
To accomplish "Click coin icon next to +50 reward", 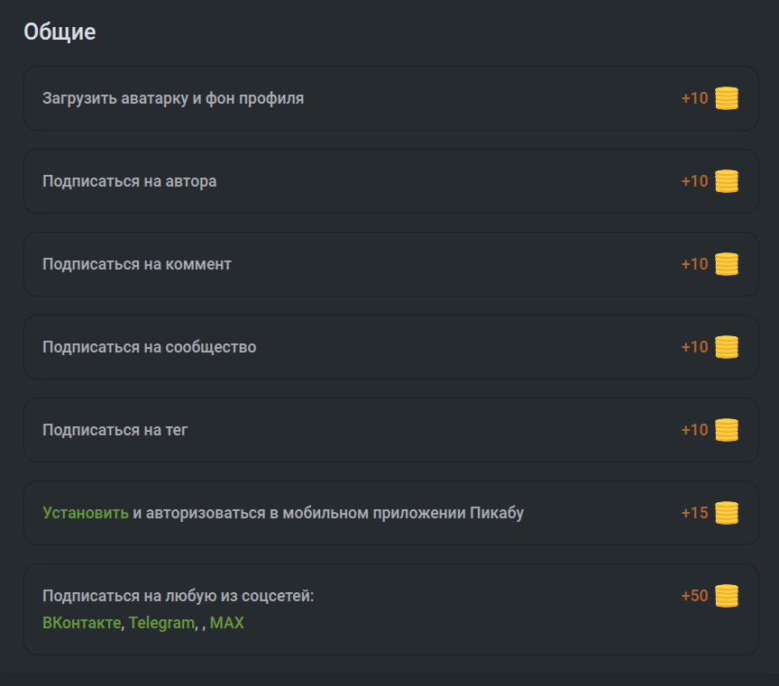I will (727, 596).
